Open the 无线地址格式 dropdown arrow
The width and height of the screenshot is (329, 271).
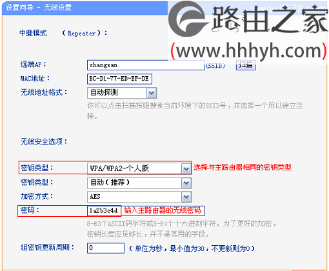(152, 93)
